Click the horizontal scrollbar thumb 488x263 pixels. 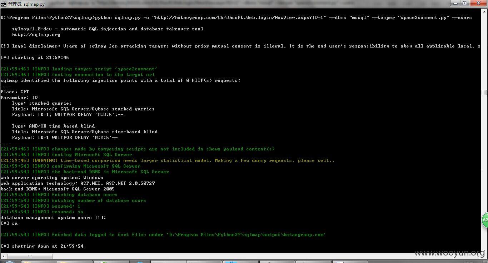pos(30,256)
